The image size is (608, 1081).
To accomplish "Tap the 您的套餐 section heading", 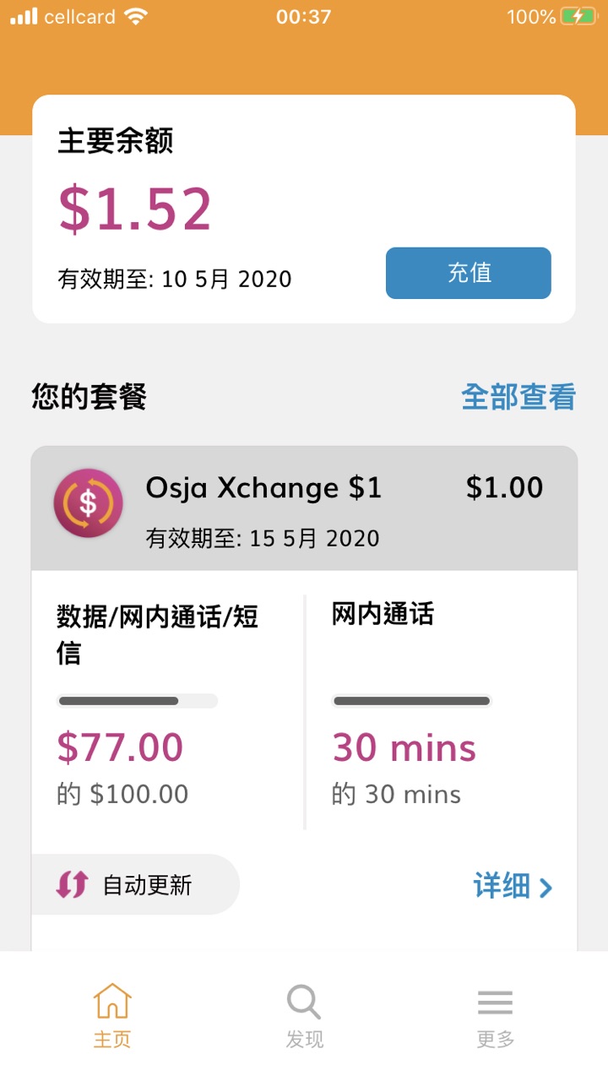I will pyautogui.click(x=90, y=396).
